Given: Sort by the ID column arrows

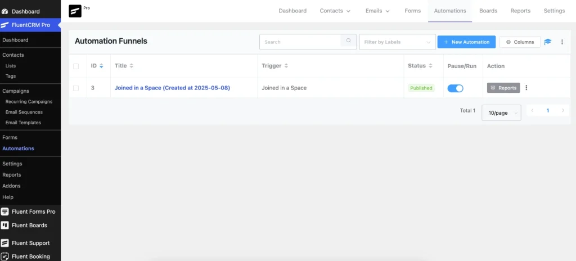Looking at the screenshot, I should coord(101,66).
